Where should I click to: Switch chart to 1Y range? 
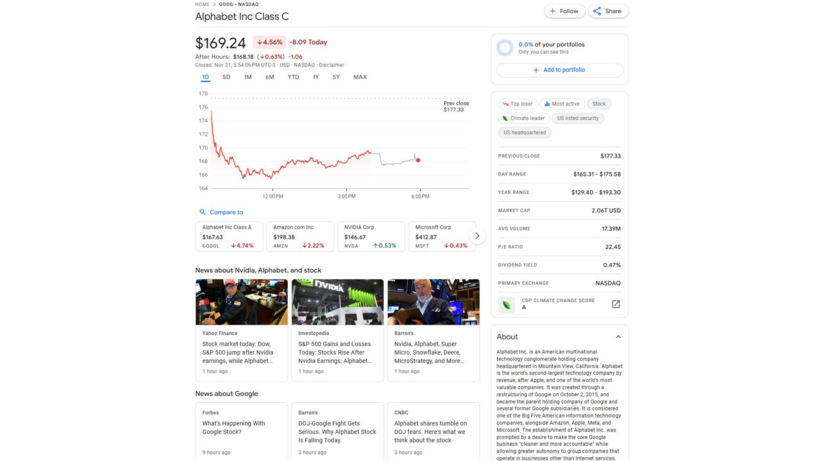click(x=316, y=77)
